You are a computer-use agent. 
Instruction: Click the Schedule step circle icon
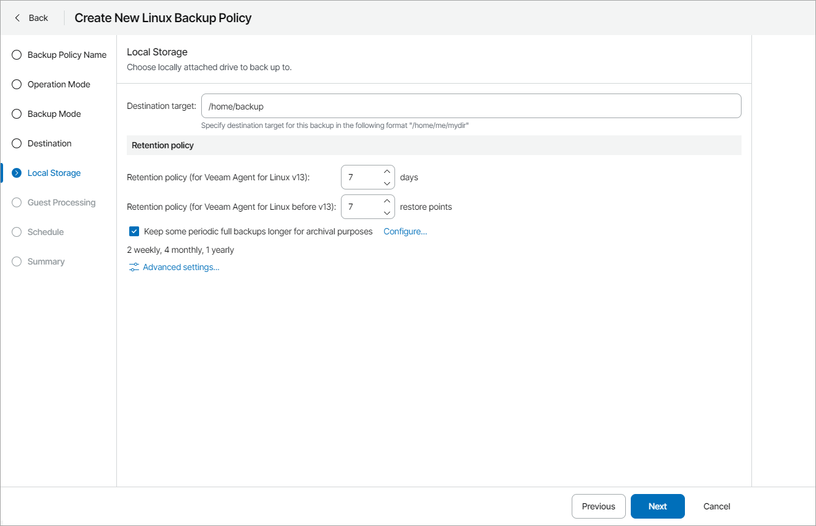[16, 231]
